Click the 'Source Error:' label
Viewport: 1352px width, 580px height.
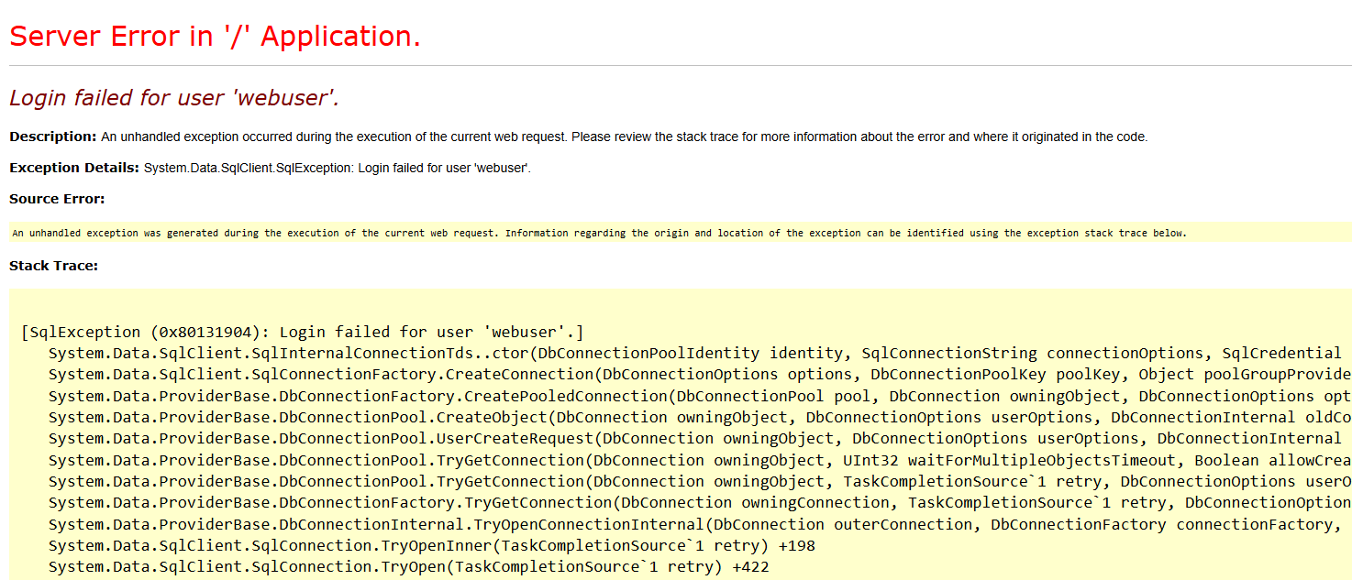click(x=57, y=199)
